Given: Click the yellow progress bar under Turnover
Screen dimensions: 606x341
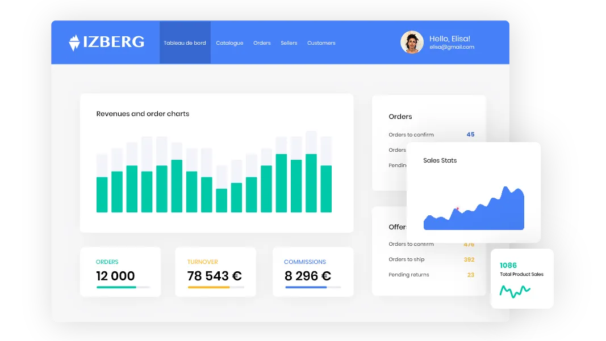Looking at the screenshot, I should (208, 287).
